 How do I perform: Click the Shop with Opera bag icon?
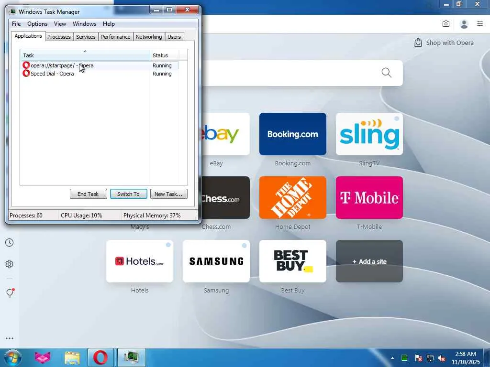point(418,43)
